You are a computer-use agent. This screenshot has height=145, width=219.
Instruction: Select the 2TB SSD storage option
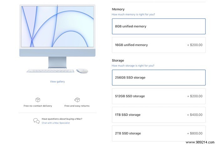click(x=159, y=133)
